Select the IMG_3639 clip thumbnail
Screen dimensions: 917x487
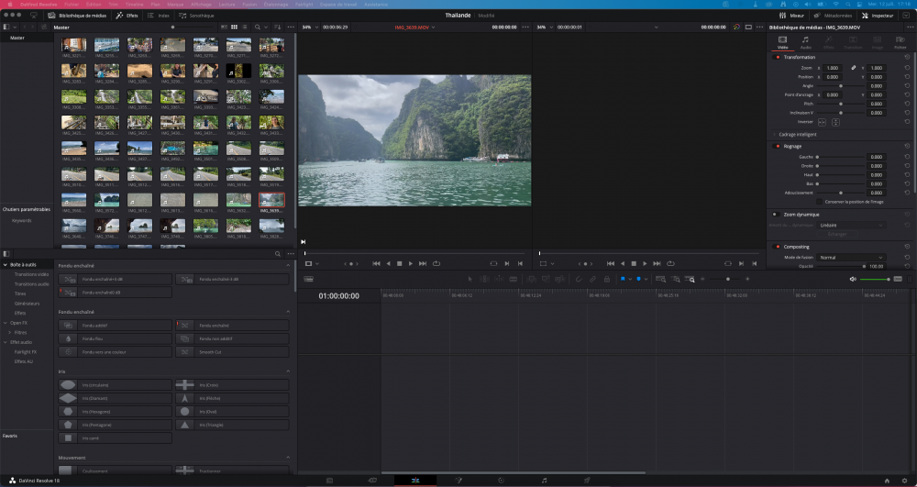(271, 199)
